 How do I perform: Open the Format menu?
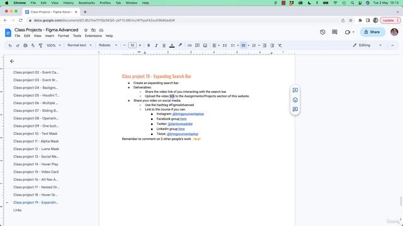[x=63, y=36]
